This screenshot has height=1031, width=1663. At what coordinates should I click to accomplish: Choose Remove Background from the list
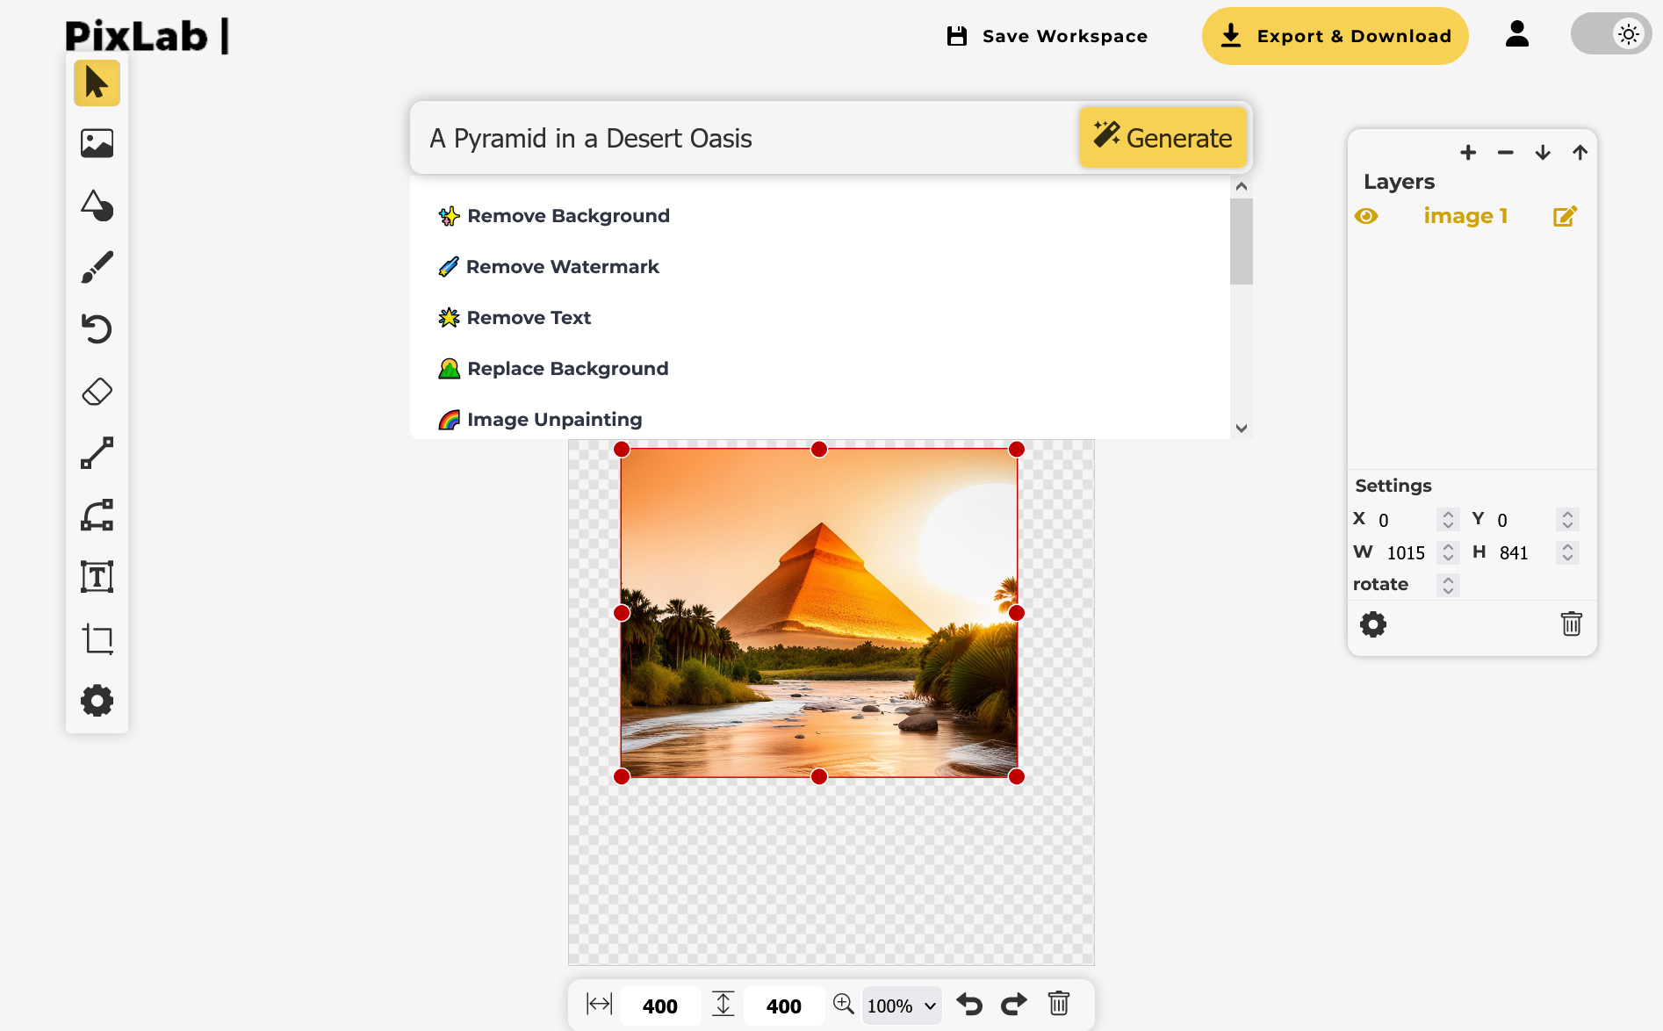click(x=568, y=216)
